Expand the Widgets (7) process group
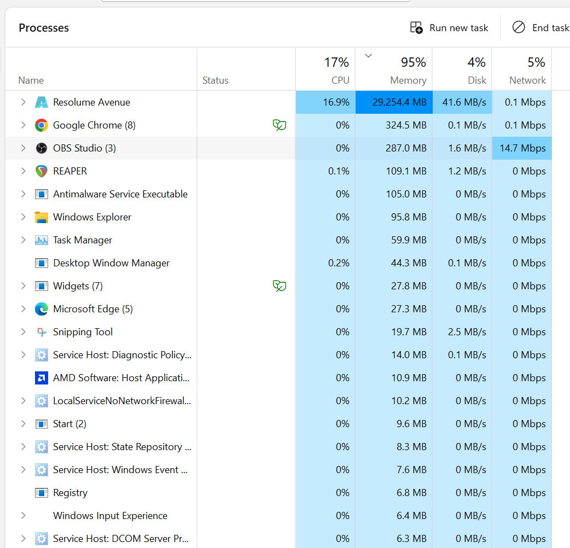Image resolution: width=570 pixels, height=548 pixels. (23, 286)
